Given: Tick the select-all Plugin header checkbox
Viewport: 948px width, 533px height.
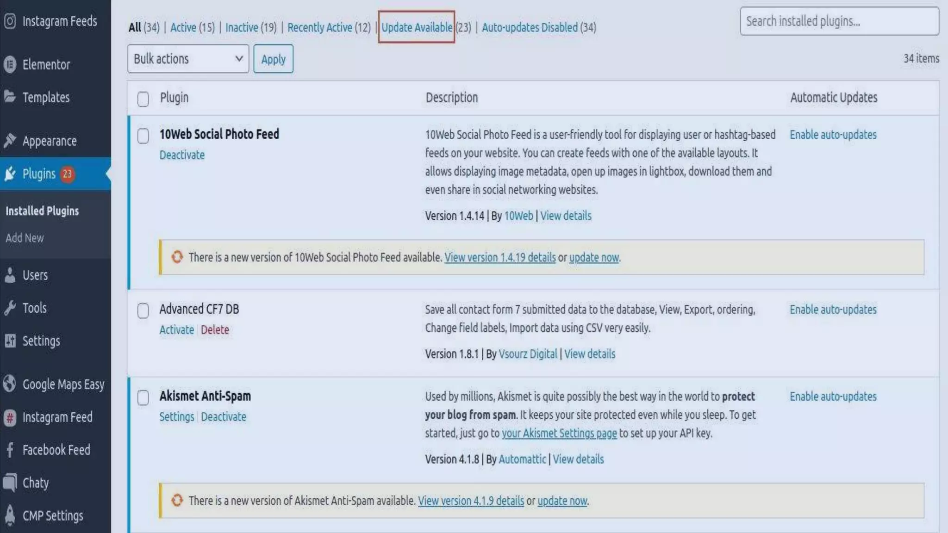Looking at the screenshot, I should 143,99.
